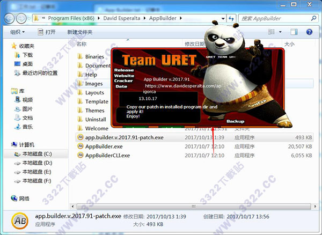322x235 pixels.
Task: Select David Esperalta breadcrumb segment
Action: click(x=122, y=18)
